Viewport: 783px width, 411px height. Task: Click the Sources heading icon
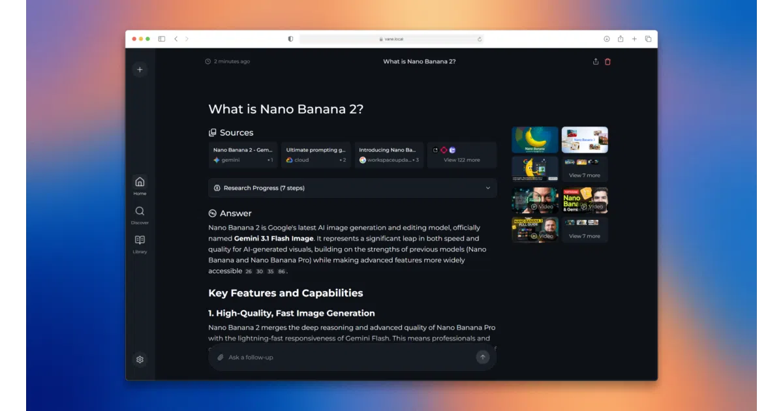[x=212, y=132]
